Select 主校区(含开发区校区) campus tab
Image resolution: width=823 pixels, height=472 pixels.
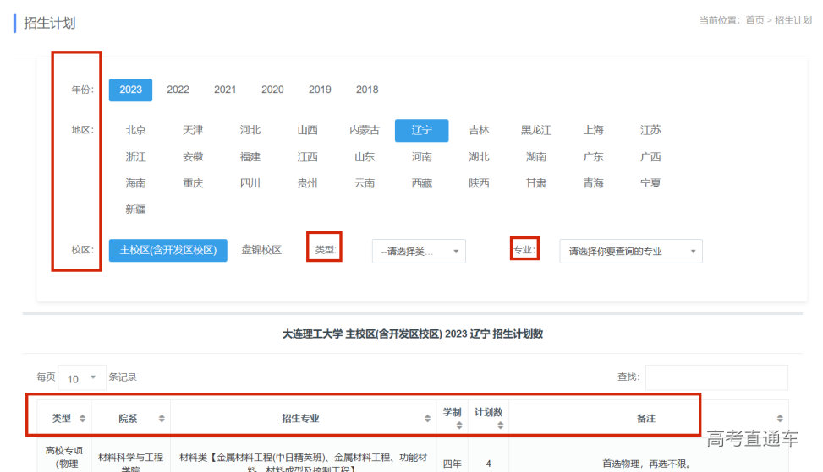167,250
